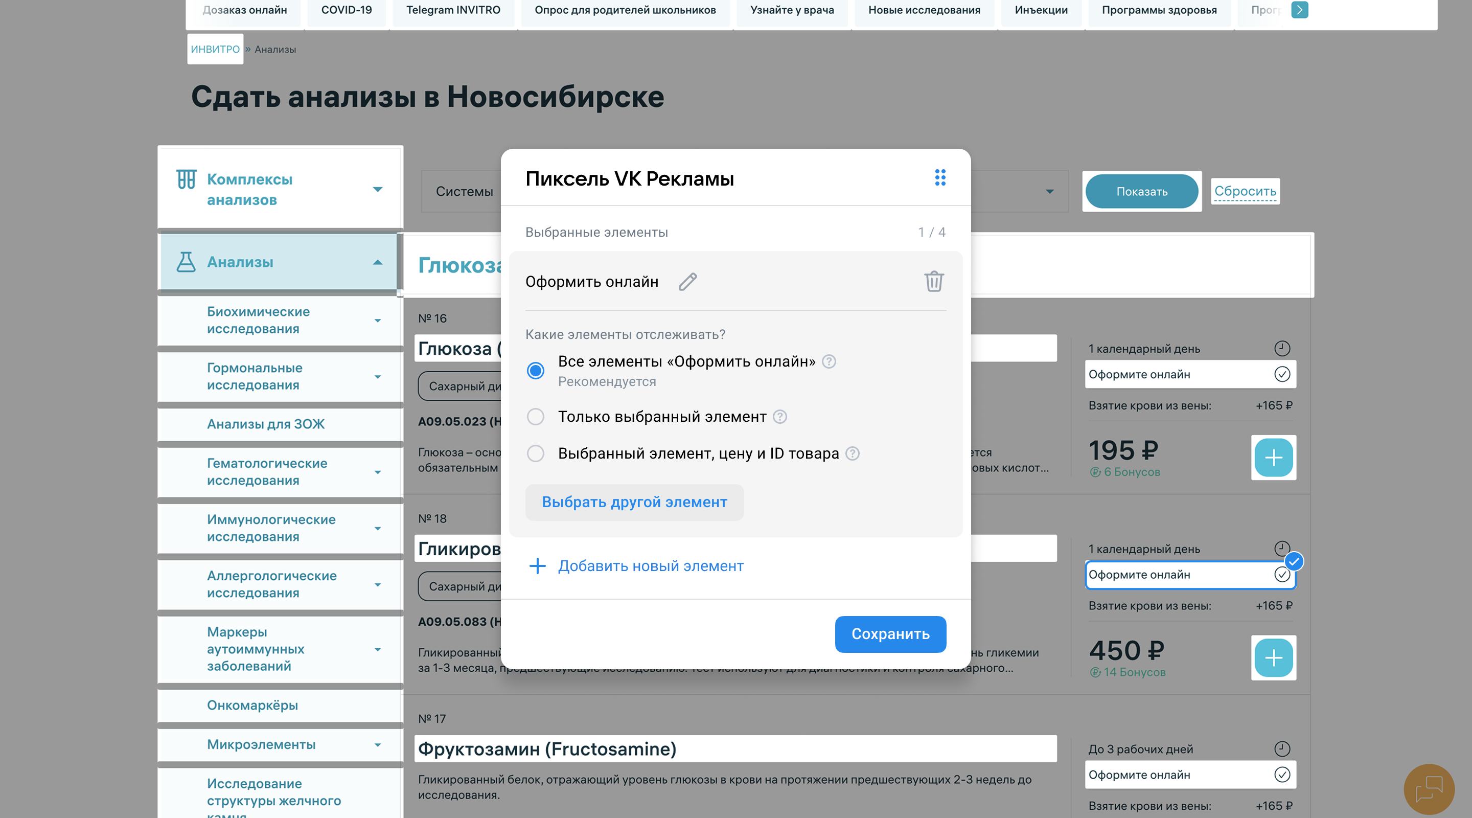Click the Показать button

(1142, 192)
